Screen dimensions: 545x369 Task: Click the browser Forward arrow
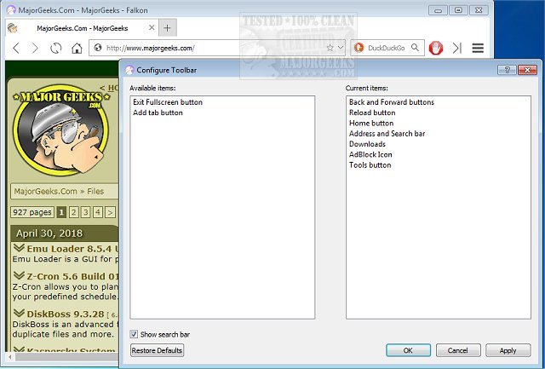coord(35,48)
